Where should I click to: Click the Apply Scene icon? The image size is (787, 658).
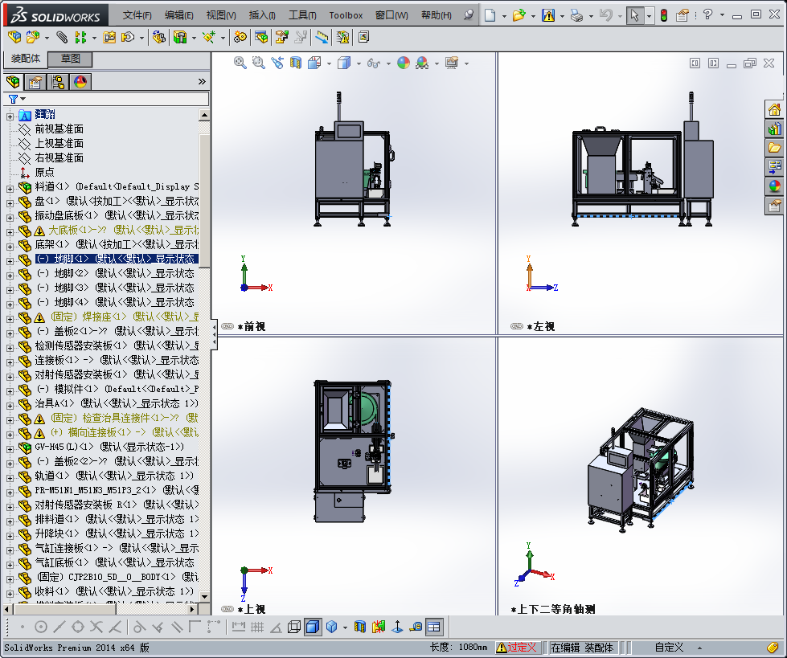(421, 63)
